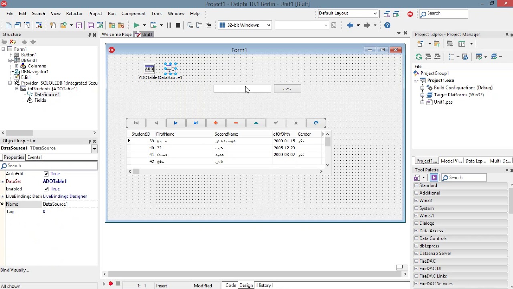513x289 pixels.
Task: Click Structure pane Move Down arrow
Action: pos(33,42)
